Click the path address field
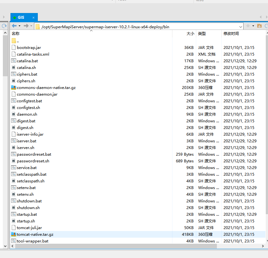Viewport: 268px width, 258px height. pyautogui.click(x=138, y=27)
